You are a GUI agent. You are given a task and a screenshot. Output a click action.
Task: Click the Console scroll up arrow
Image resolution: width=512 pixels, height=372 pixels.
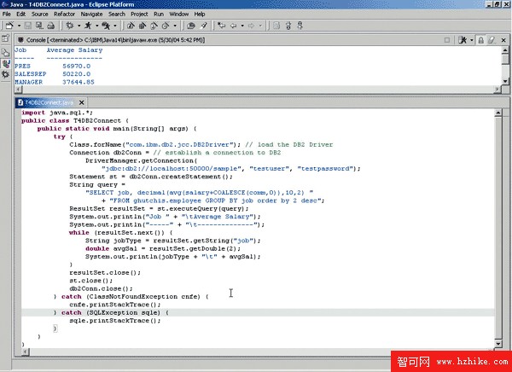click(505, 50)
